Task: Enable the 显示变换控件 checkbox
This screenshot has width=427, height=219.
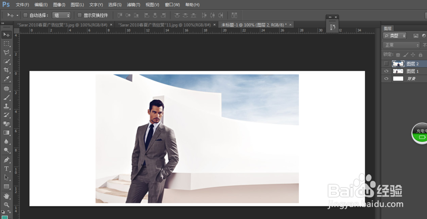Action: tap(79, 15)
